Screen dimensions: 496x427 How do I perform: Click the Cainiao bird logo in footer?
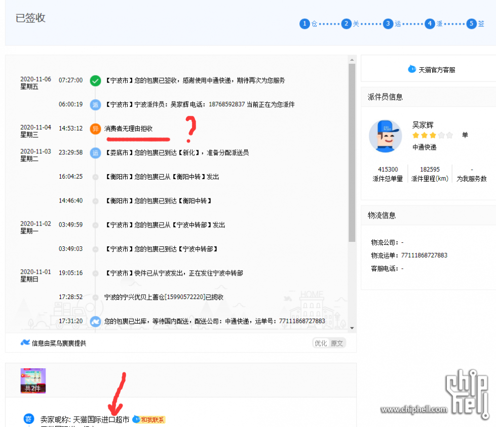pyautogui.click(x=25, y=343)
